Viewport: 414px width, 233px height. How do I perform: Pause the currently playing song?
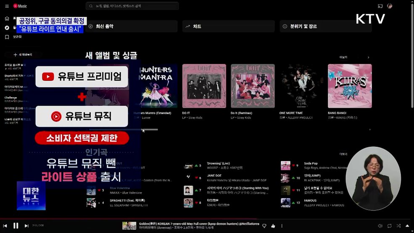click(16, 225)
